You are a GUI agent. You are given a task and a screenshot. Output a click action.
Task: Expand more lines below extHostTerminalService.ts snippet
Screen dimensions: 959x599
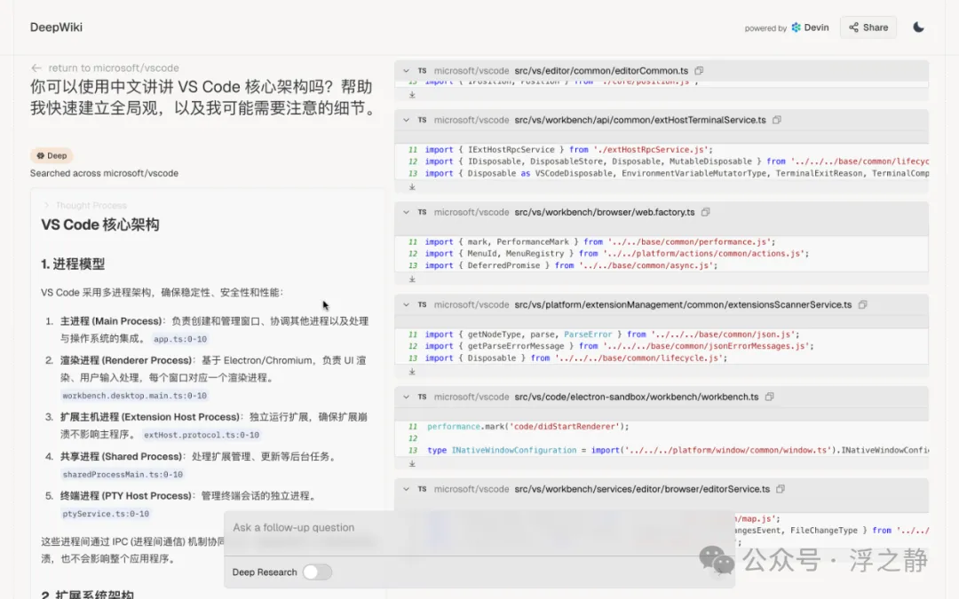412,187
